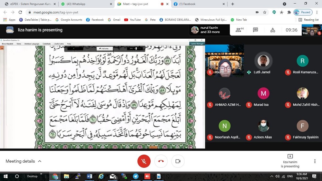This screenshot has width=322, height=181.
Task: Open File Explorer from the taskbar
Action: (x=66, y=176)
